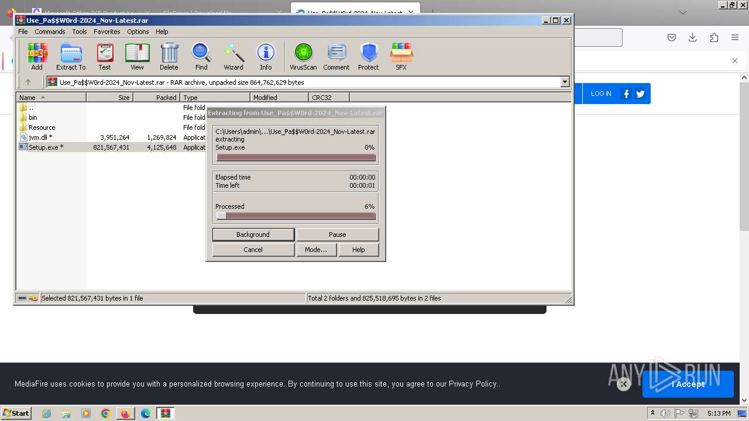The width and height of the screenshot is (749, 421).
Task: Open the Favorites menu
Action: tap(106, 32)
